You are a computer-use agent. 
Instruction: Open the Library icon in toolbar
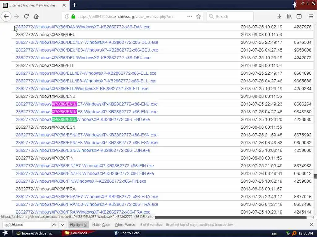289,17
